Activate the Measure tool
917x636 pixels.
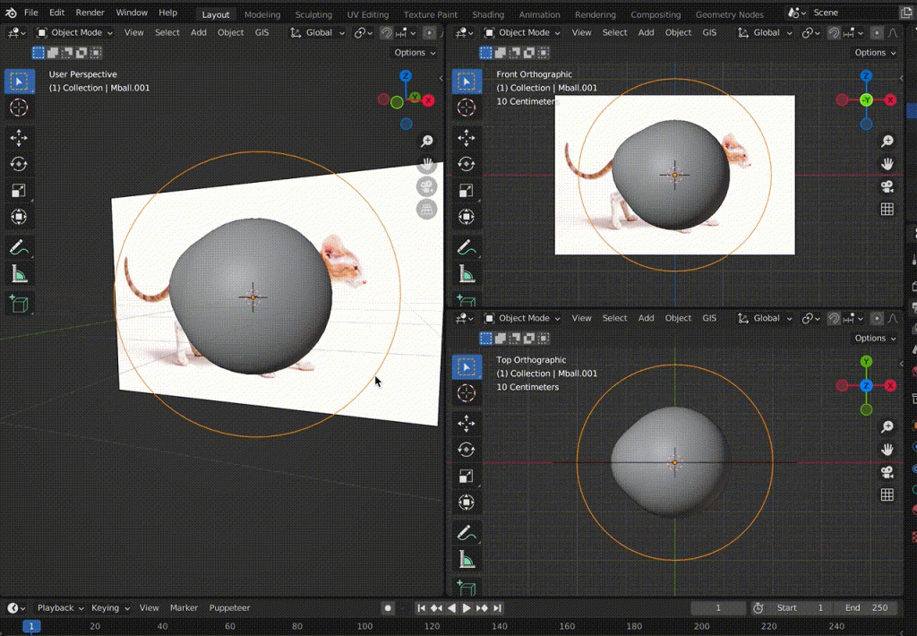20,274
